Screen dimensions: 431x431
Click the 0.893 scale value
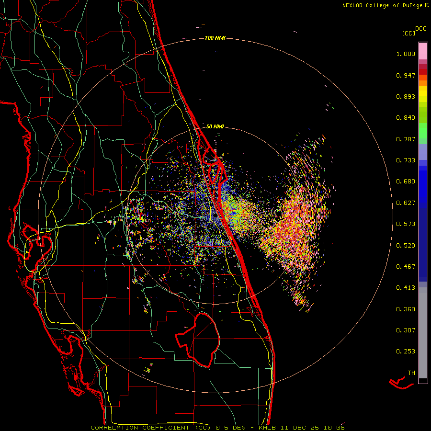pyautogui.click(x=406, y=96)
